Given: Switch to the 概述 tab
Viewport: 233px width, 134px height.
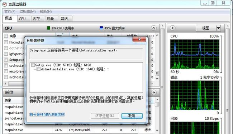Looking at the screenshot, I should click(x=10, y=18).
